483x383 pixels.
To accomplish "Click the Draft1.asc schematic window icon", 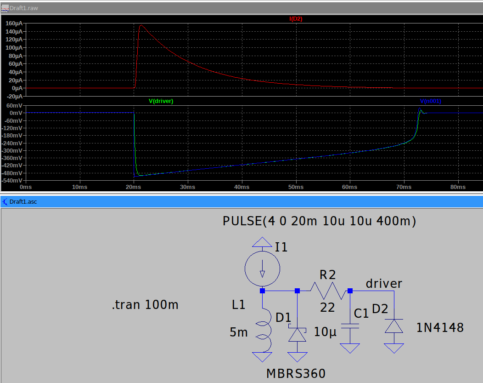I will click(x=5, y=201).
